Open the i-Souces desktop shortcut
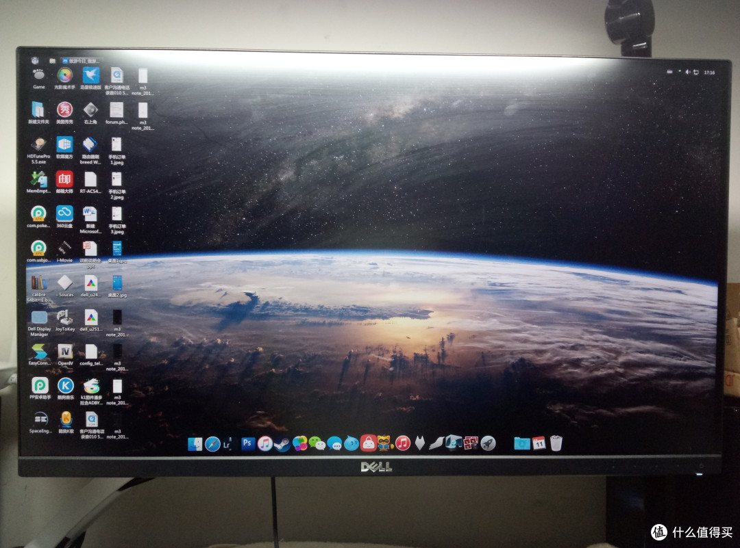740x548 pixels. tap(64, 286)
